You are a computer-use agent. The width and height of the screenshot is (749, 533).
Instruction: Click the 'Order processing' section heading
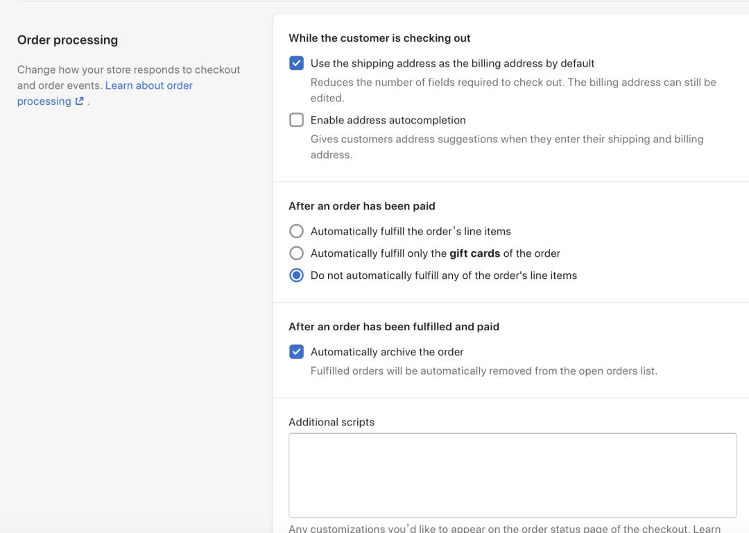pos(67,40)
